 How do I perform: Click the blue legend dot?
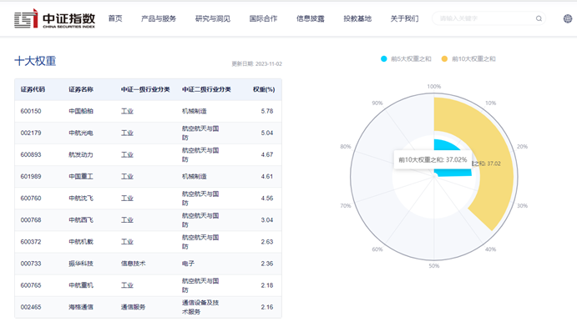tap(384, 58)
